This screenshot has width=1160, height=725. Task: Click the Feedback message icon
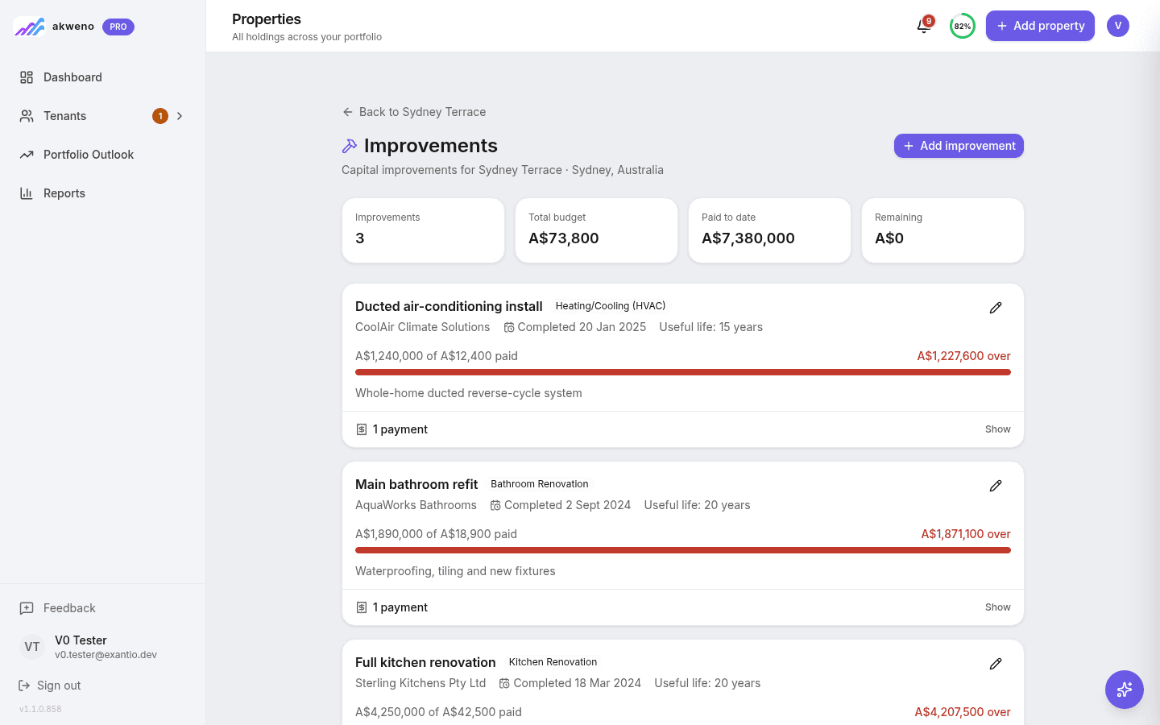click(27, 608)
